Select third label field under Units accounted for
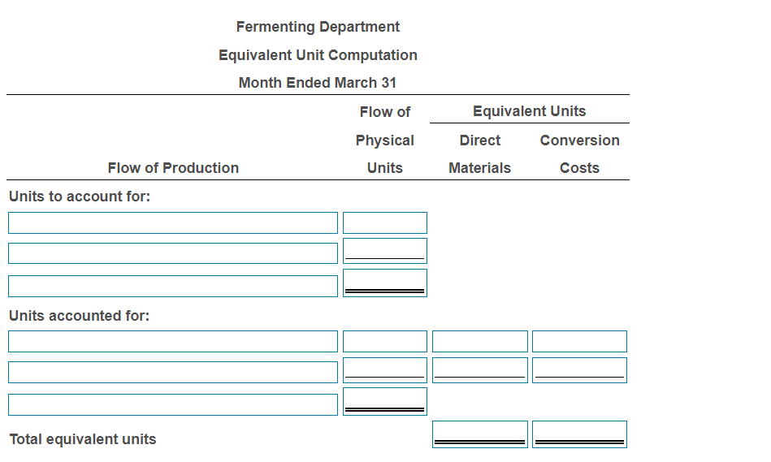Screen dimensions: 771x462 173,404
